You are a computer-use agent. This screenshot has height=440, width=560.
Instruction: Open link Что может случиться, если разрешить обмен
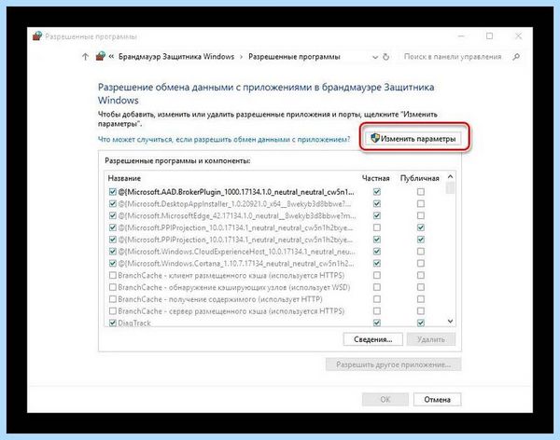(224, 139)
